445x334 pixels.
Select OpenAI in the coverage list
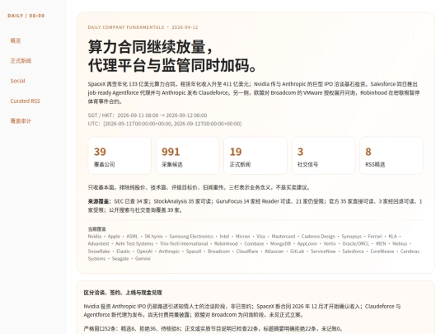pyautogui.click(x=144, y=252)
